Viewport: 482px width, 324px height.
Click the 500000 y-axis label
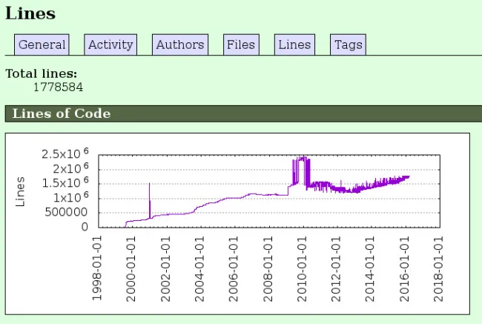tap(66, 212)
